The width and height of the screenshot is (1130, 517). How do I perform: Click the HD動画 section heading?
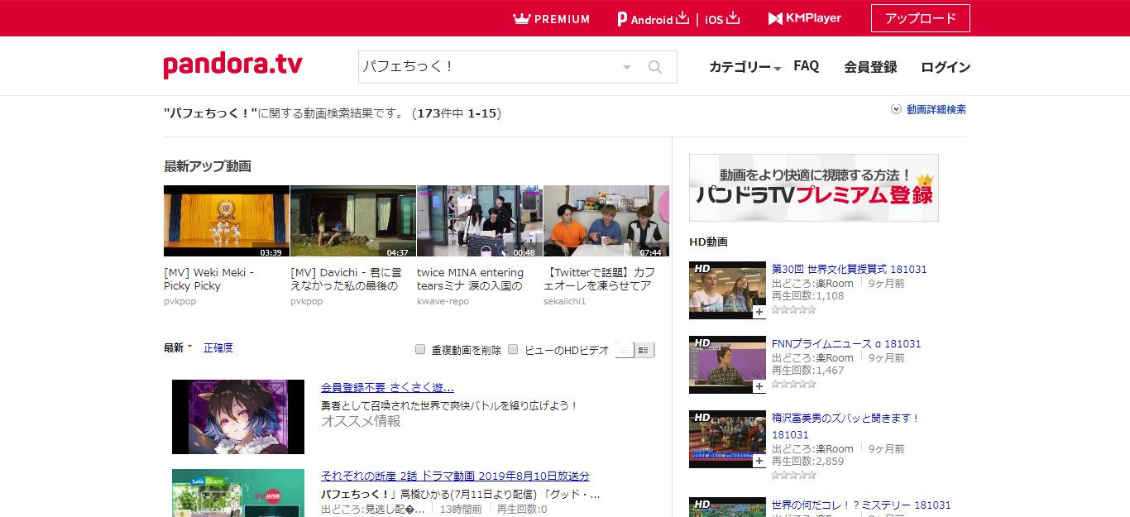click(x=708, y=242)
